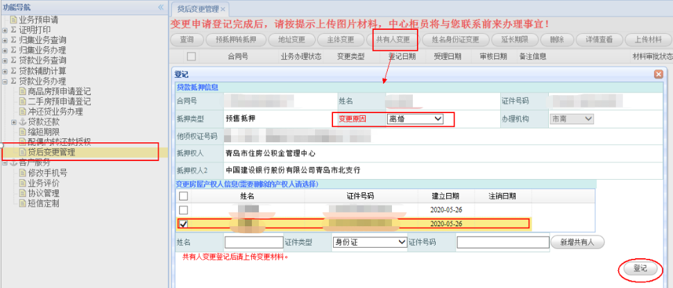Click the 姓名 input field for new co-owner
Image resolution: width=673 pixels, height=288 pixels.
click(253, 242)
